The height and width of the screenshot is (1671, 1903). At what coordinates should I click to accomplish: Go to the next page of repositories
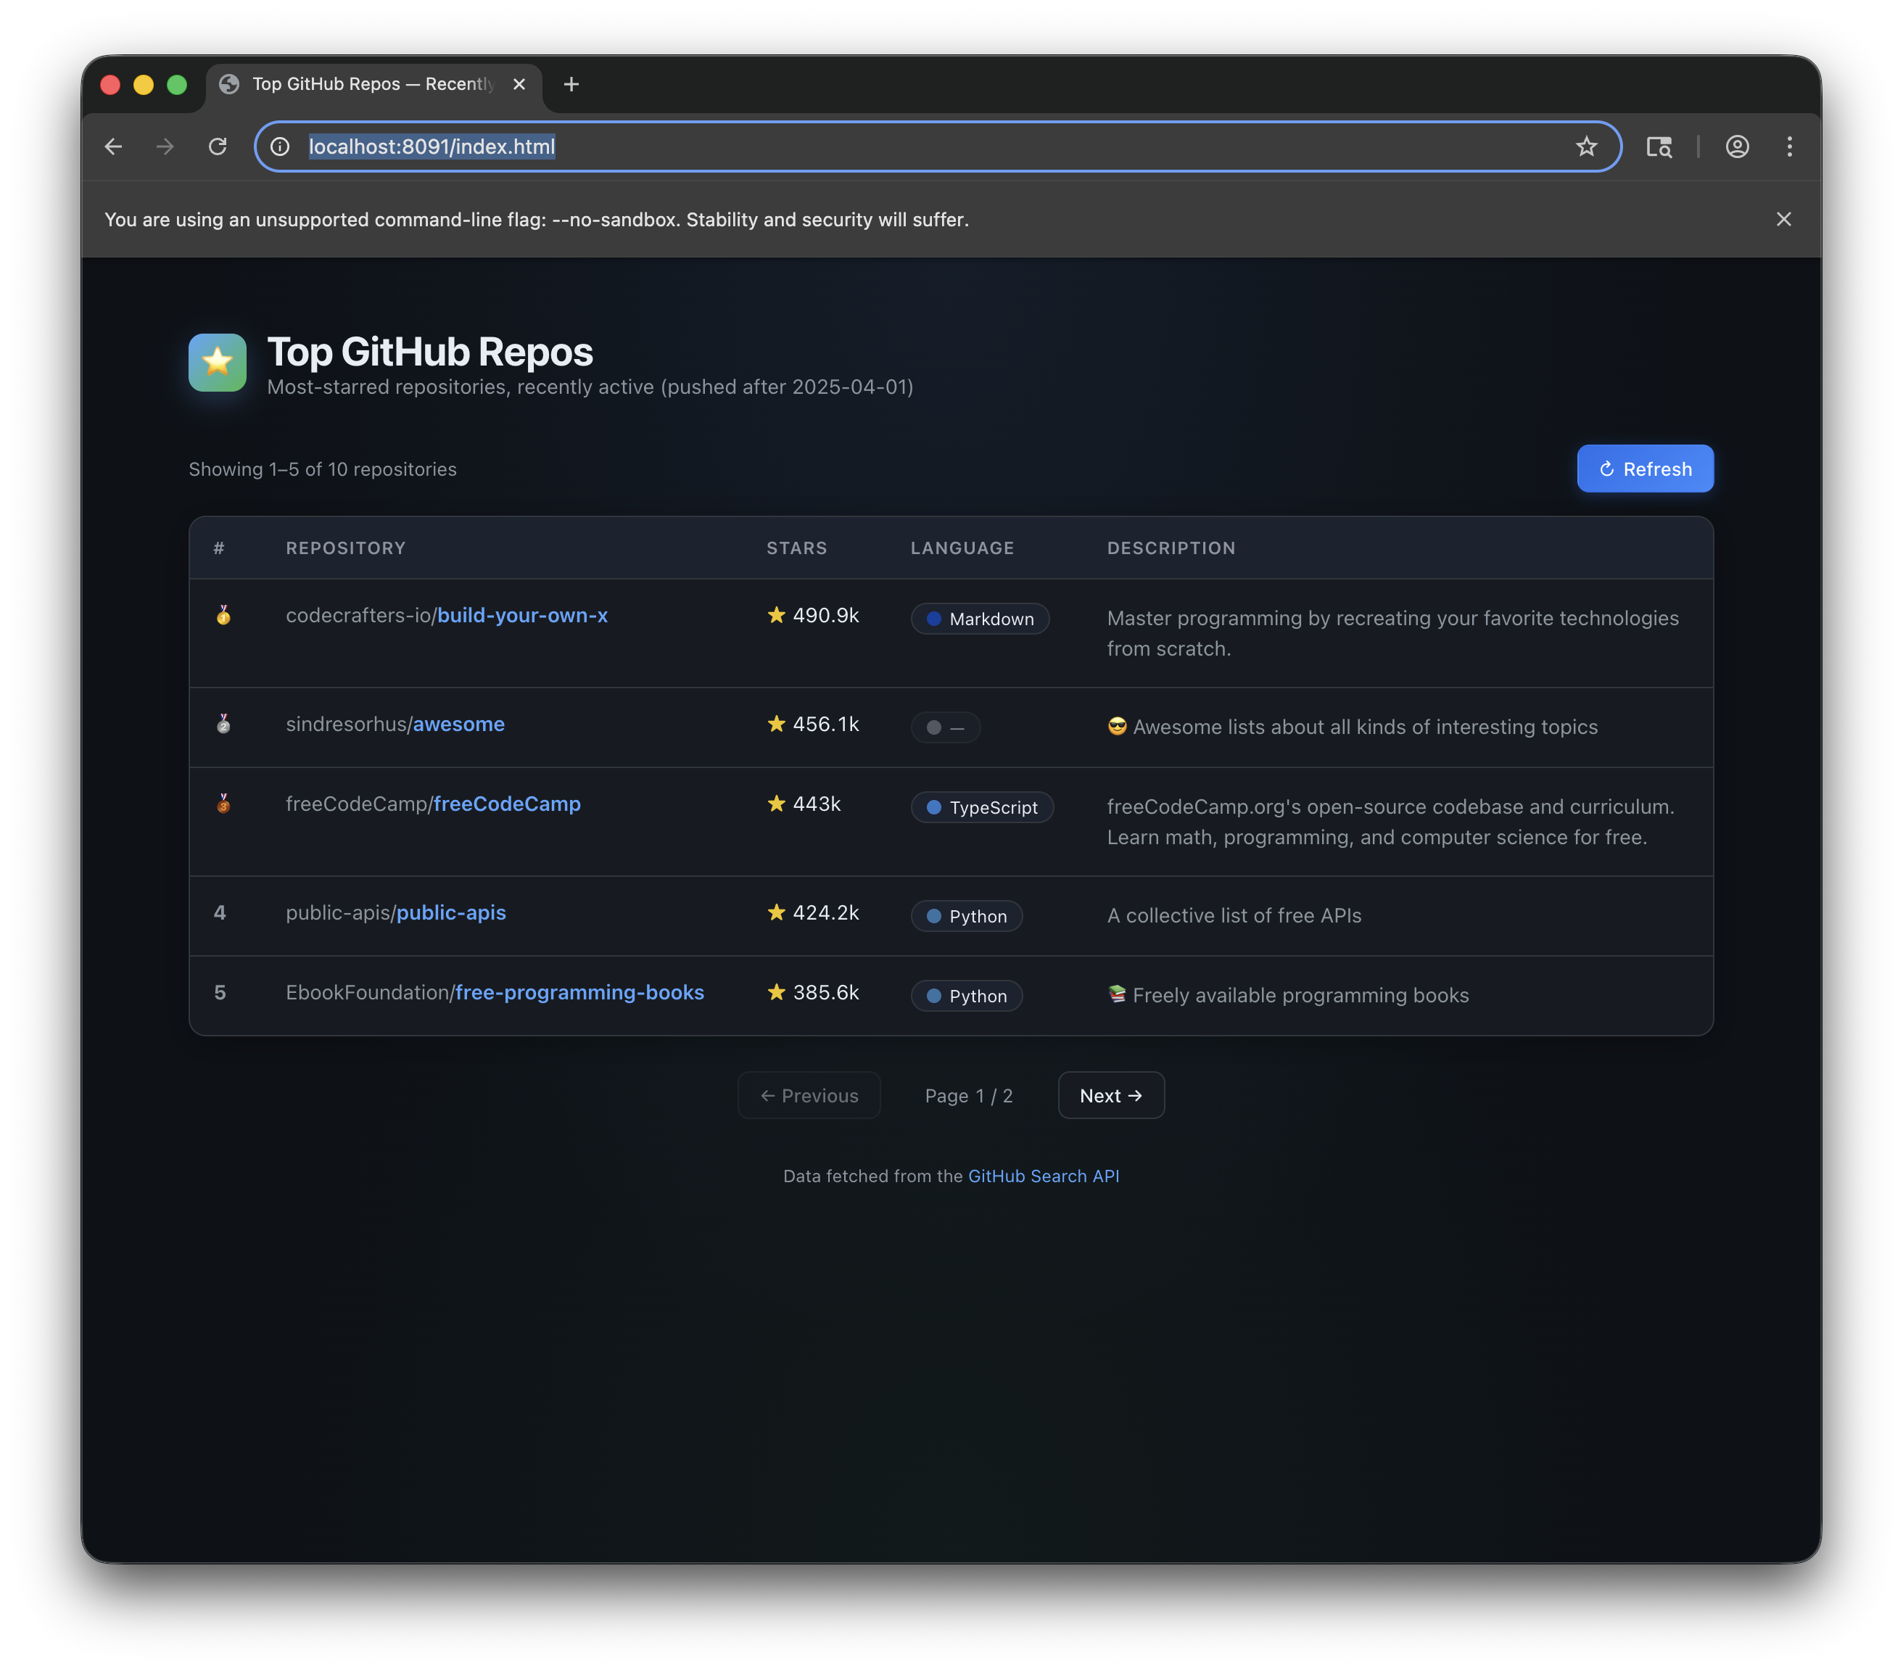tap(1111, 1094)
